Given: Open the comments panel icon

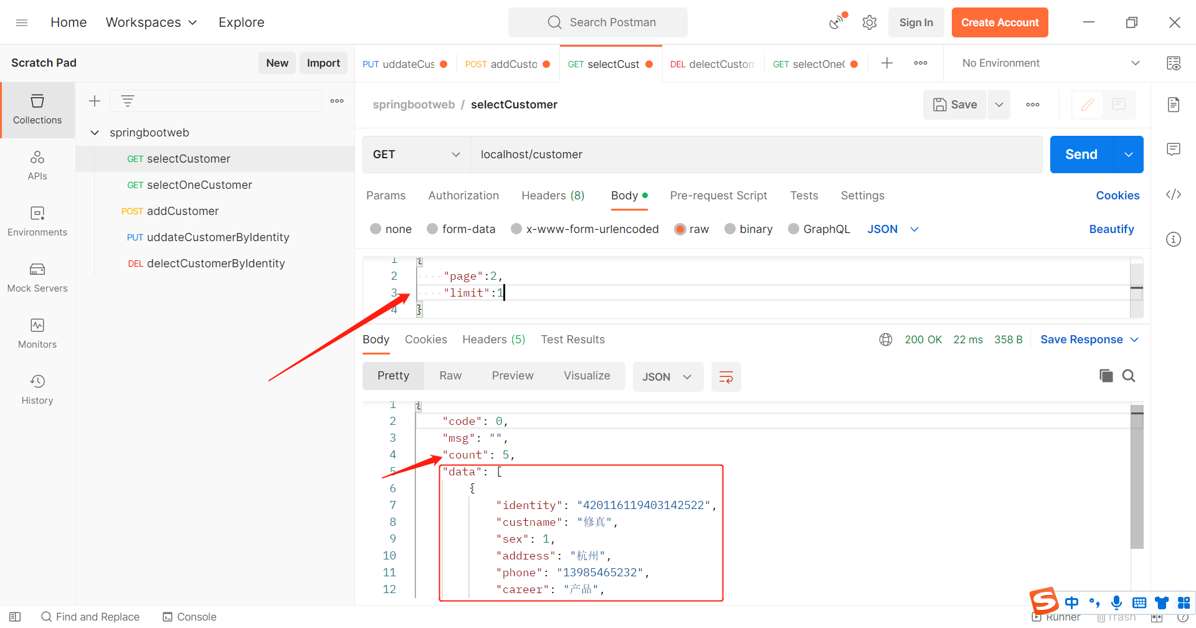Looking at the screenshot, I should click(x=1174, y=150).
